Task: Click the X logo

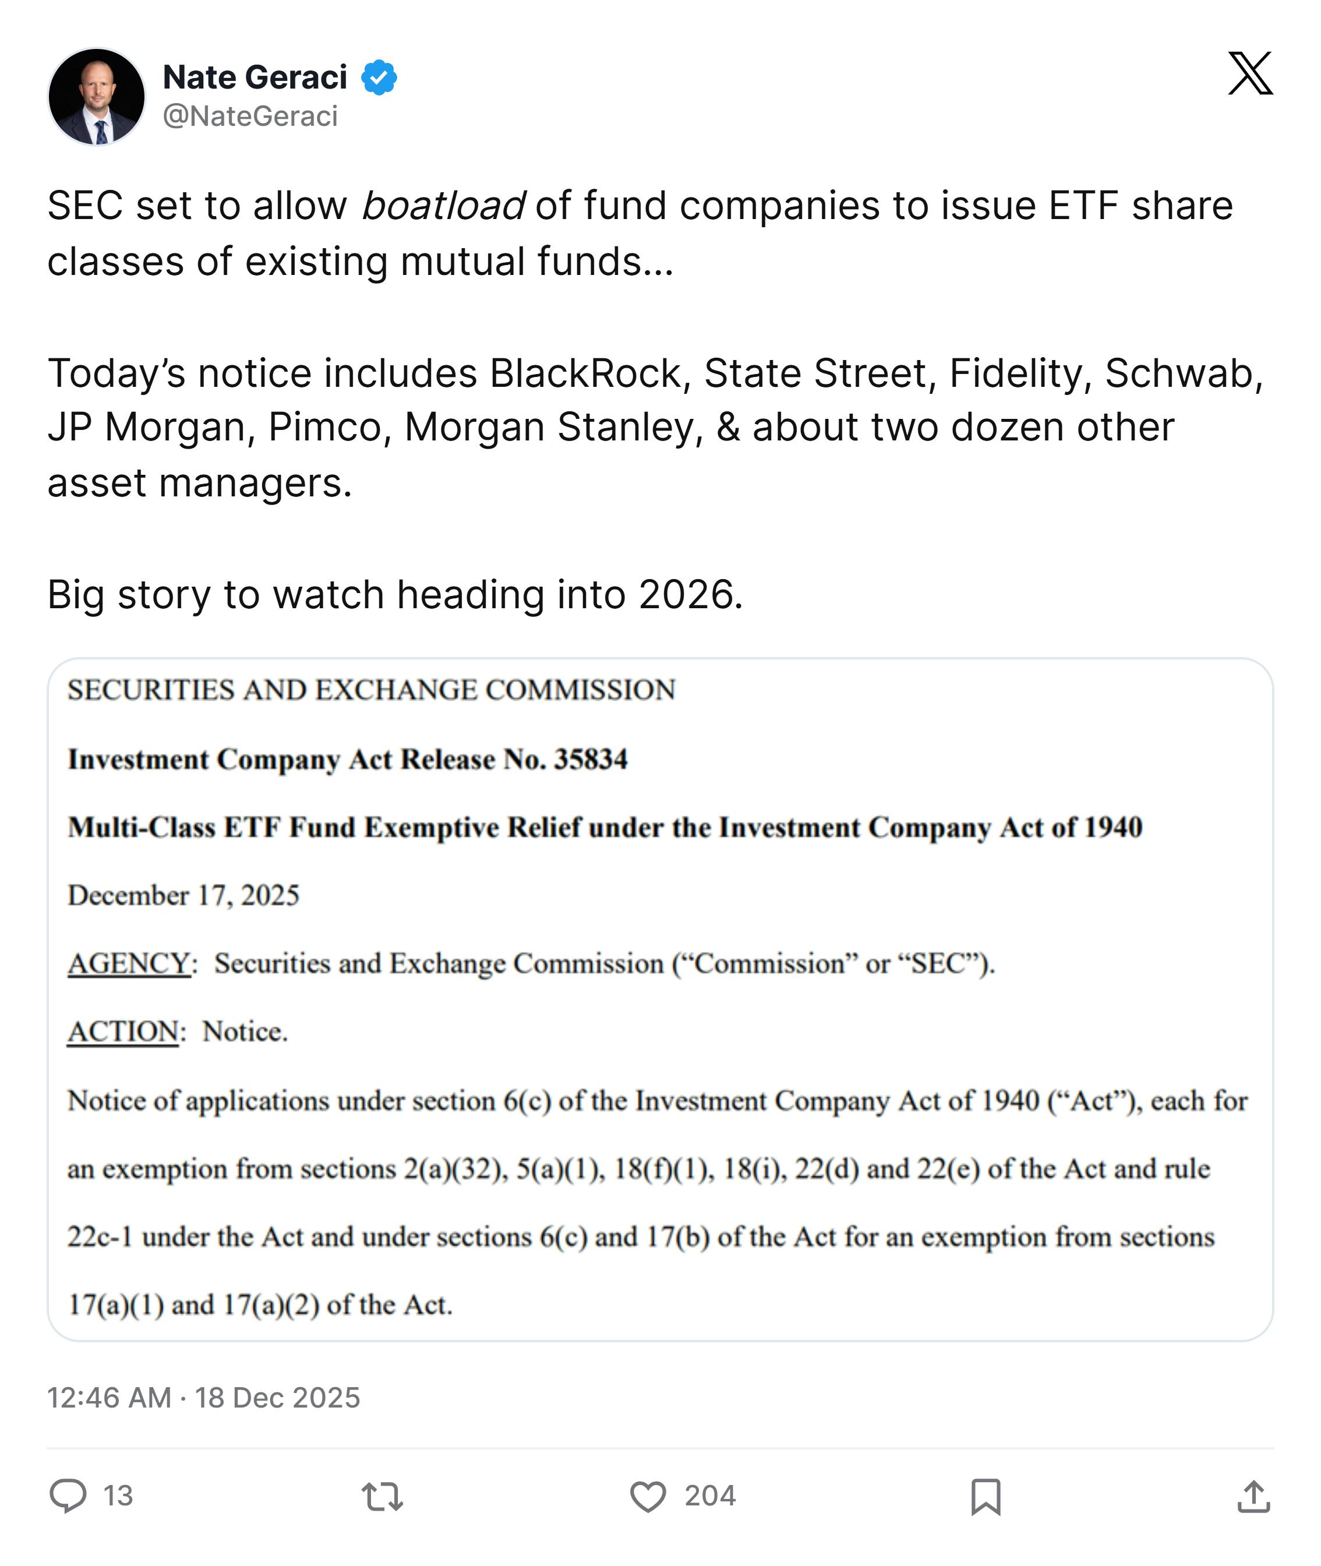Action: 1250,73
